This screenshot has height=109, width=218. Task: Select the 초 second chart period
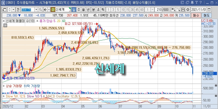click(98, 10)
